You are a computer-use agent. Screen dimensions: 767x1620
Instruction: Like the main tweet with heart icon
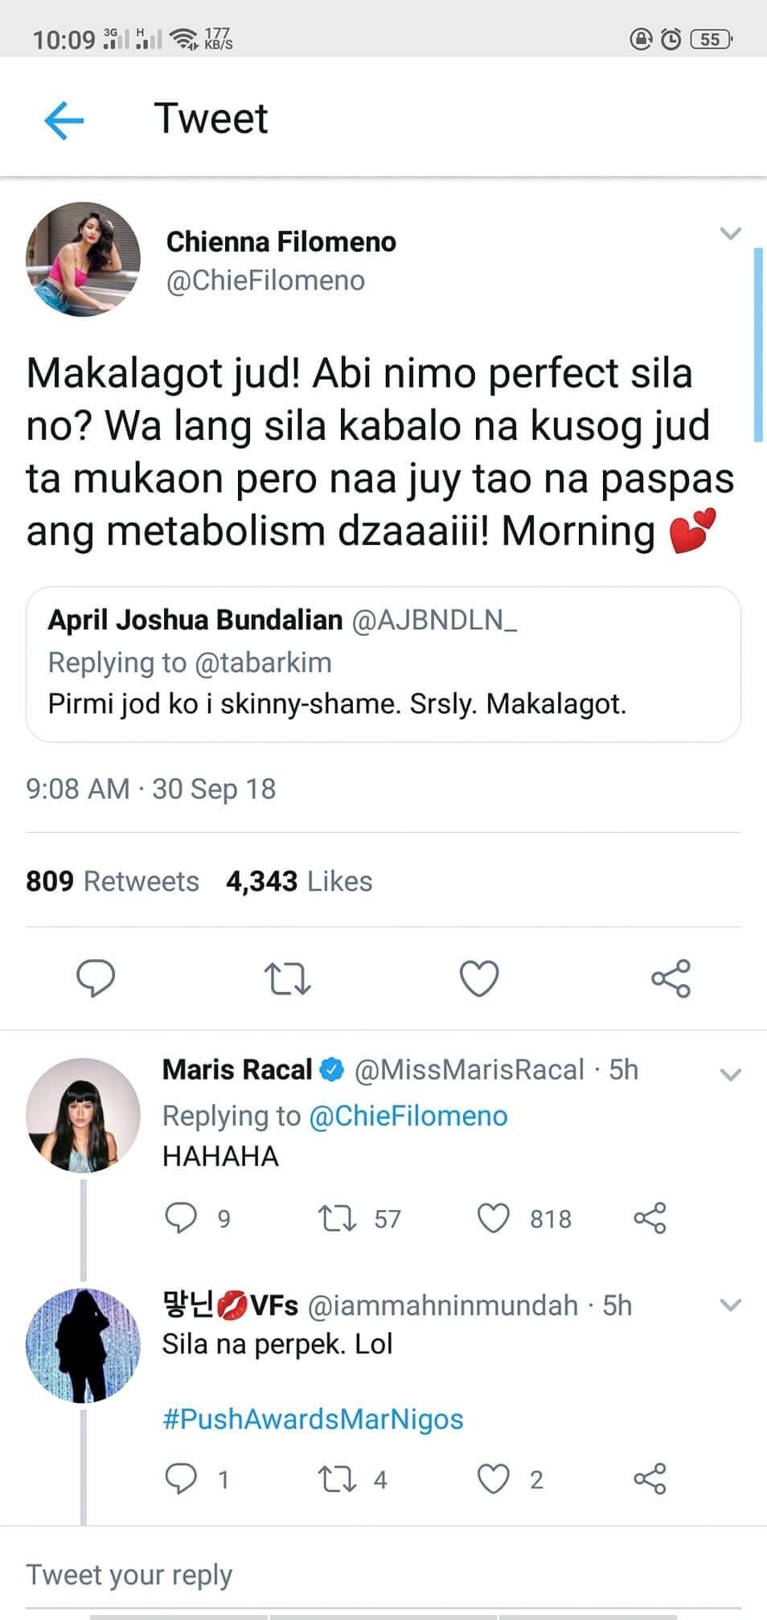pyautogui.click(x=479, y=978)
